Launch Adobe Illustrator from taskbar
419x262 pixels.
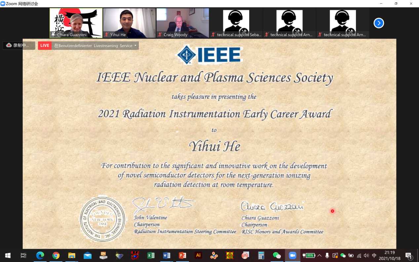pos(198,255)
